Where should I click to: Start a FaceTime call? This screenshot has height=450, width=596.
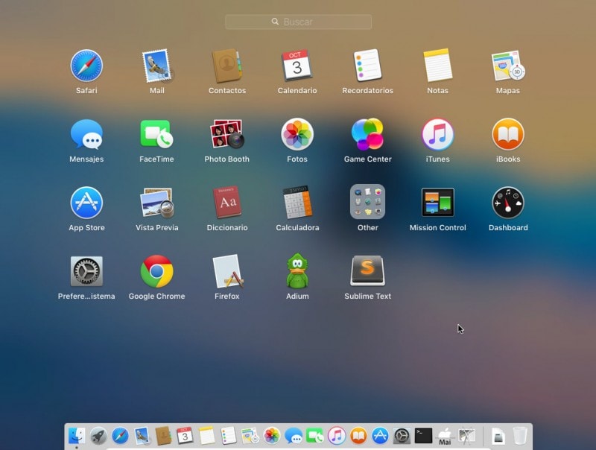tap(156, 139)
